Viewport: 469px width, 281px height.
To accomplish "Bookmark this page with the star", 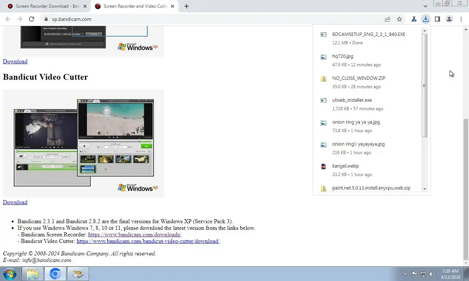I will click(399, 19).
